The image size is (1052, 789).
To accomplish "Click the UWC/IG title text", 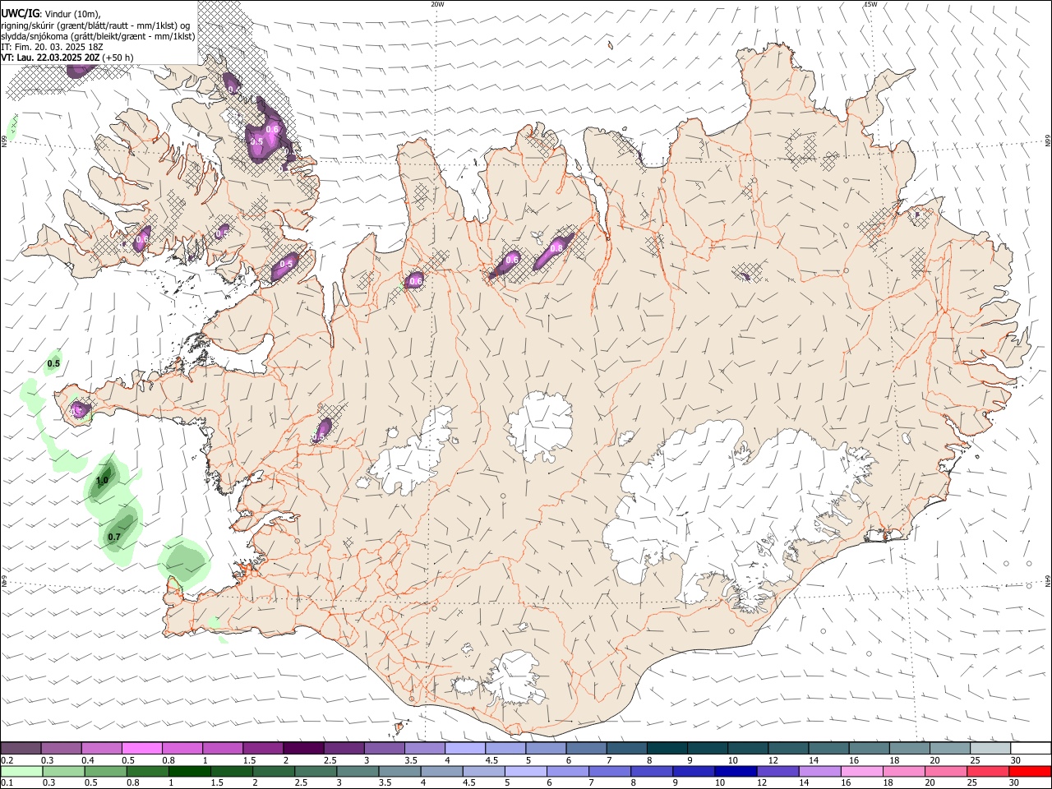I will 20,13.
